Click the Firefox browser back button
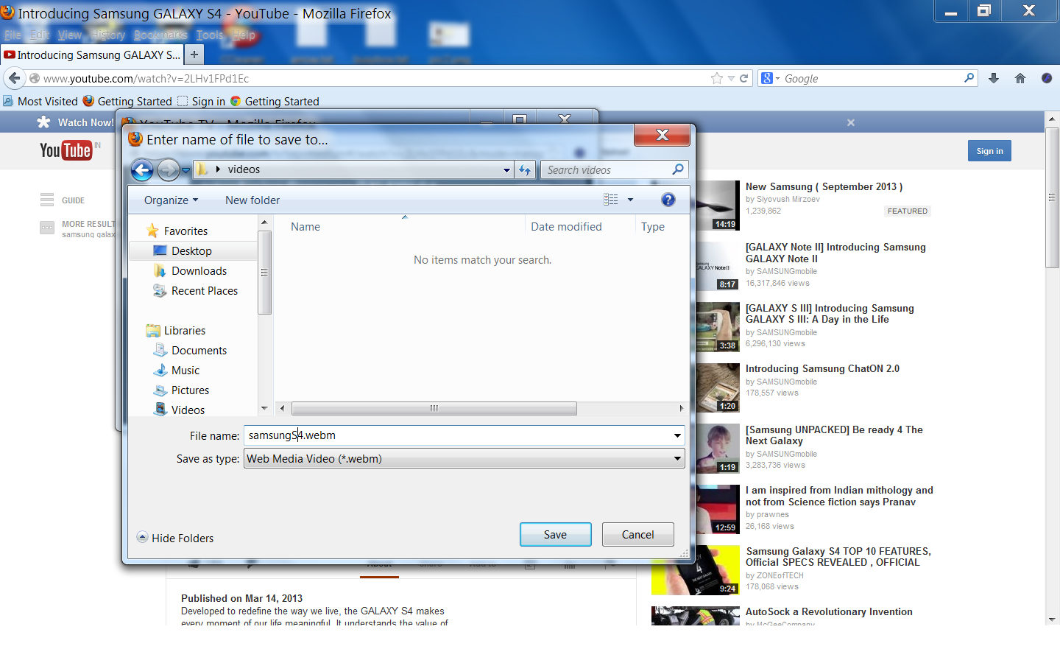Image resolution: width=1060 pixels, height=663 pixels. [x=14, y=78]
